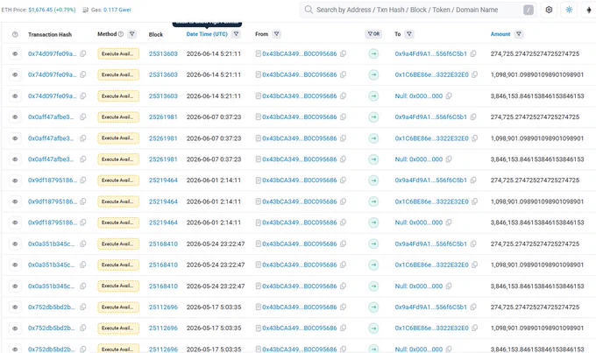Open From address 0x43bCA349 in block 25313603 Null row

300,96
